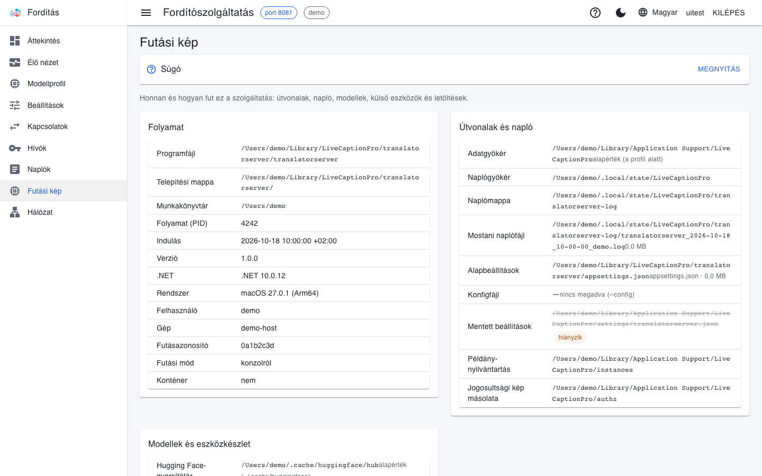Click the uitest username

coord(695,13)
